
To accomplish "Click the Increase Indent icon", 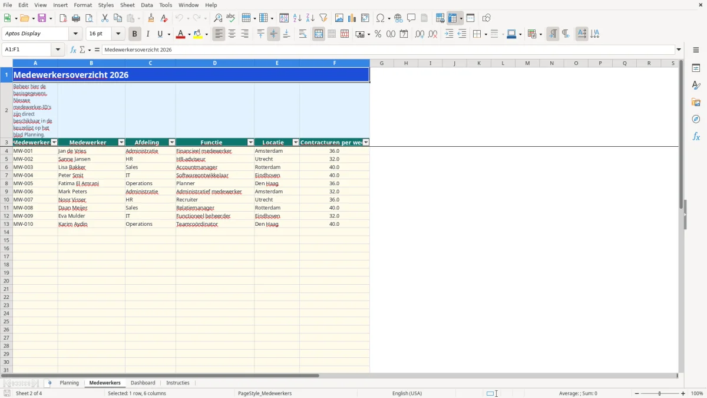I will click(x=449, y=34).
